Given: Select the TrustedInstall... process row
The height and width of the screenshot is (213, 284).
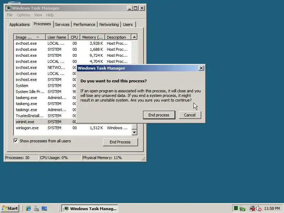Looking at the screenshot, I should pyautogui.click(x=46, y=116).
